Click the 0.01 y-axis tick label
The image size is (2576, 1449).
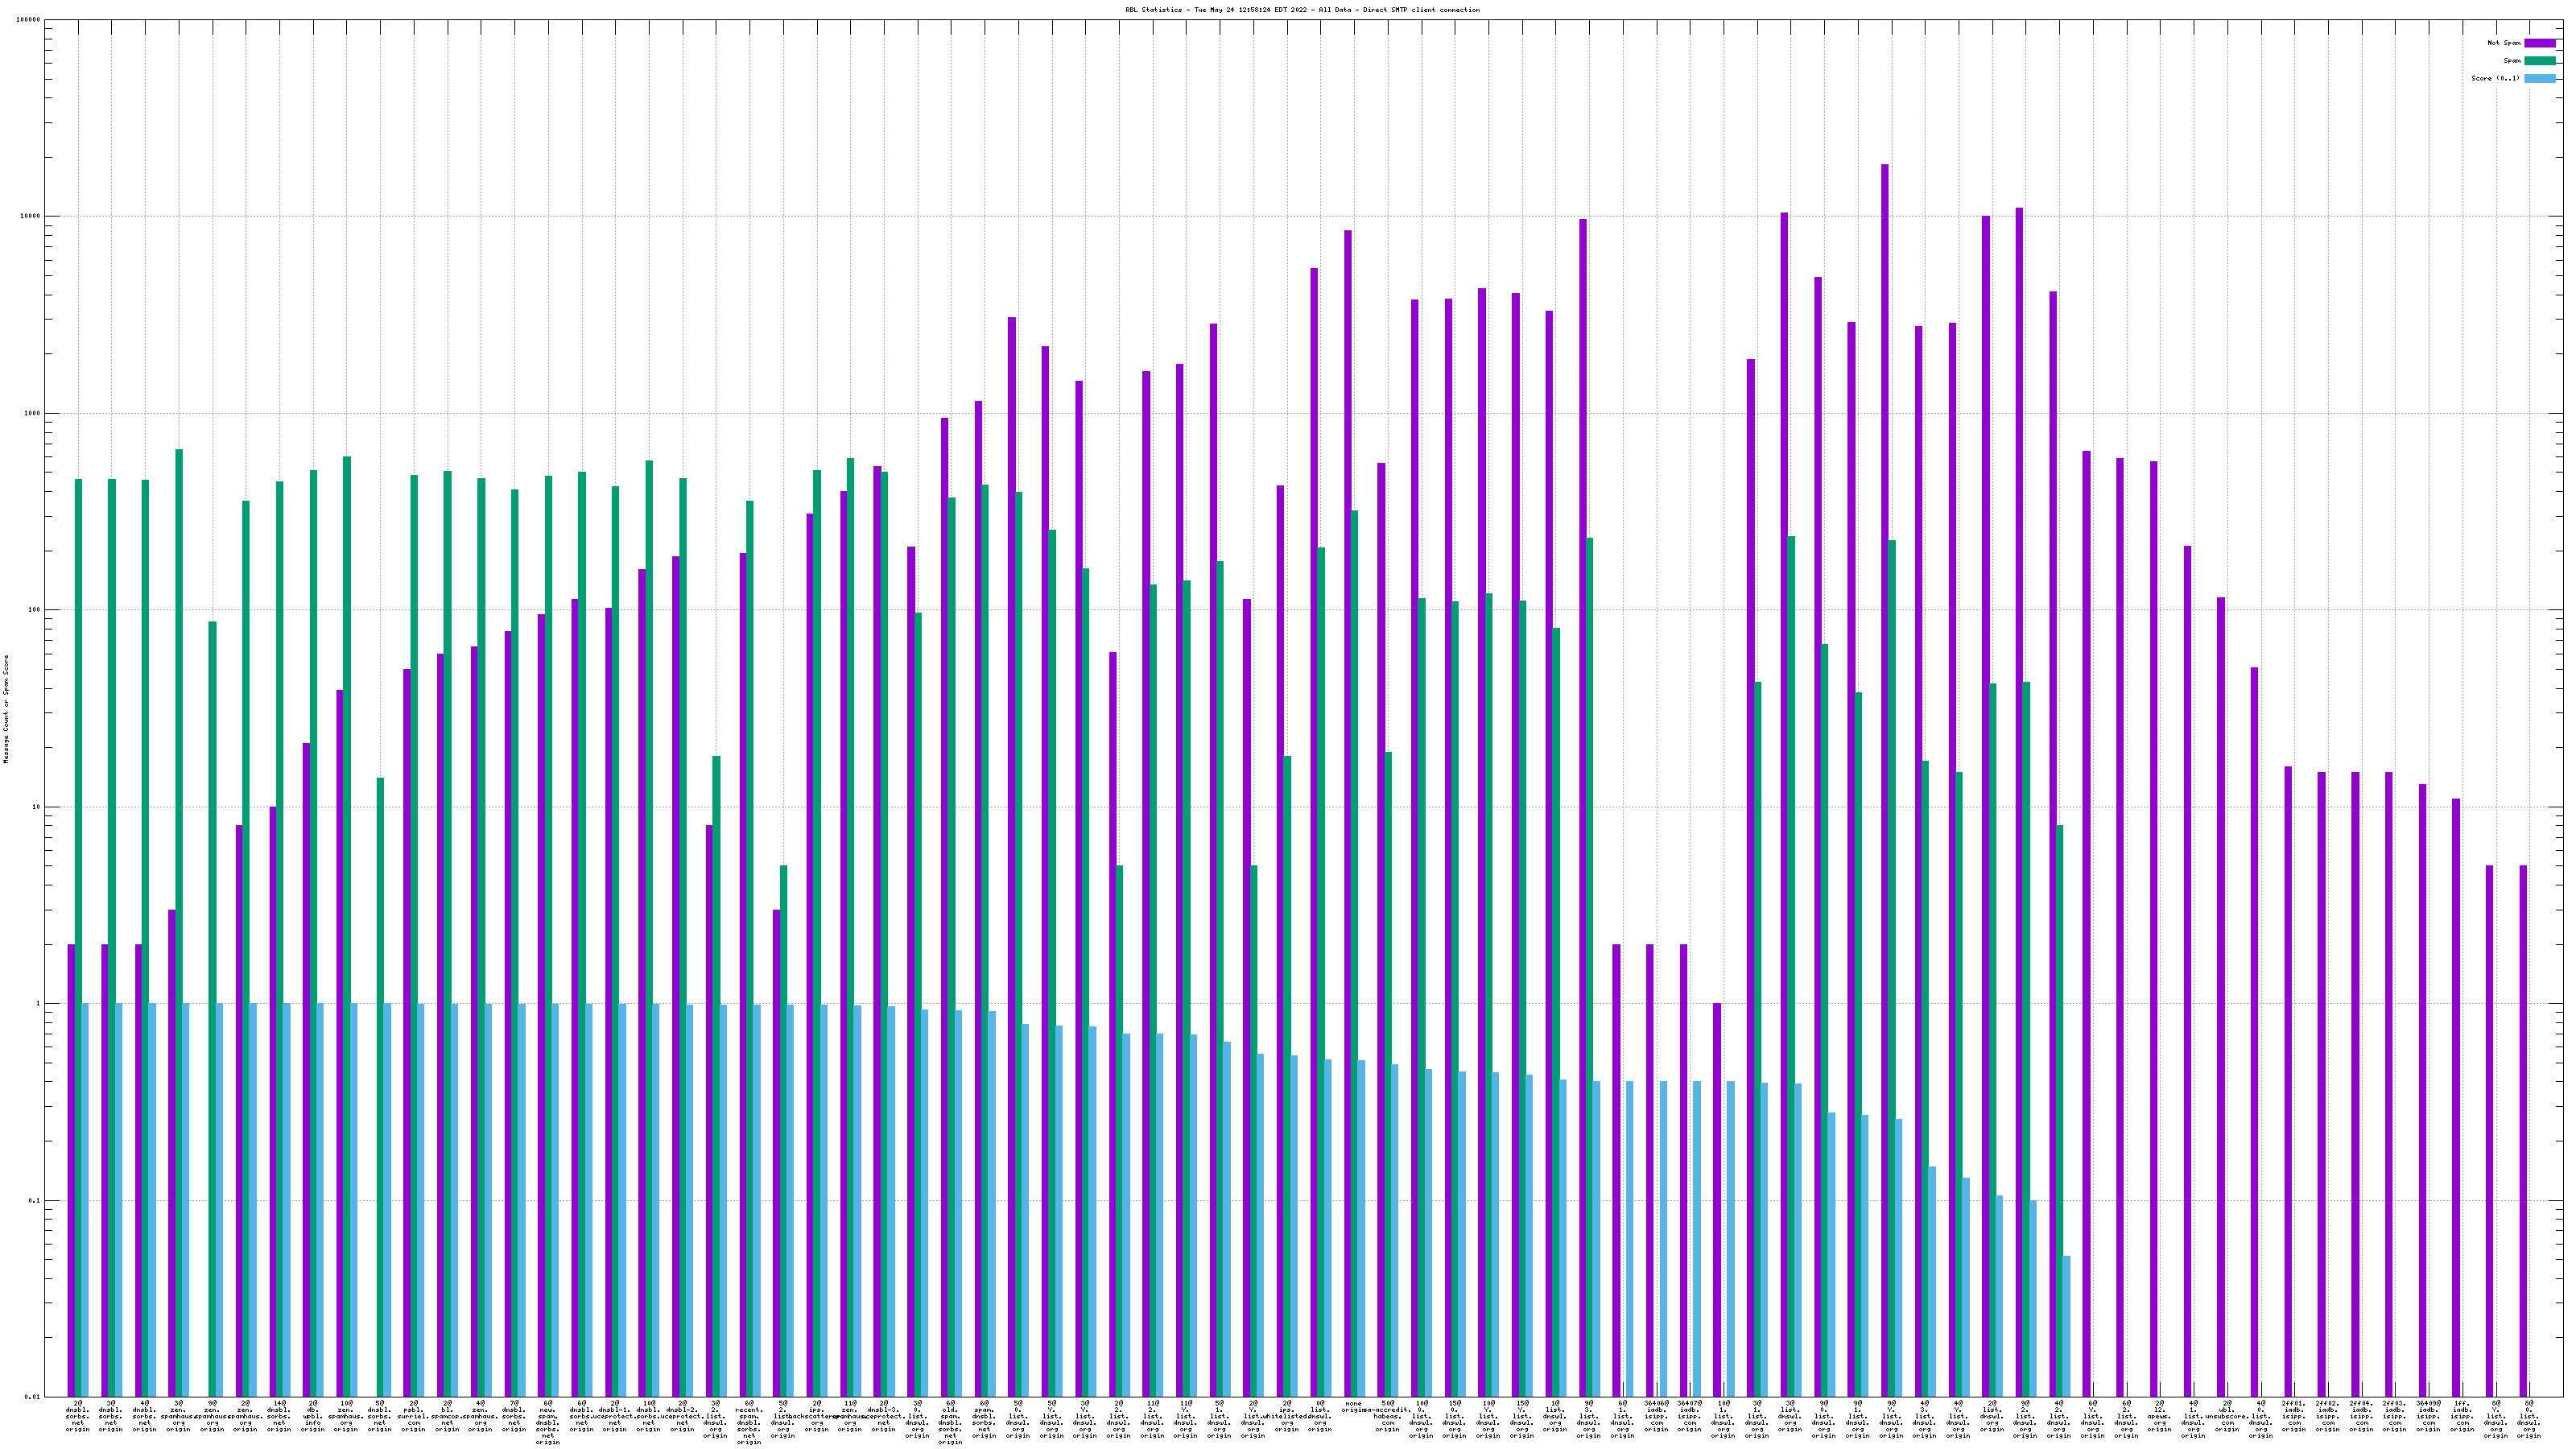click(x=32, y=1397)
